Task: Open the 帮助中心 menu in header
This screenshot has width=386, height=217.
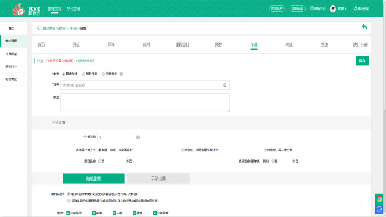Action: [x=317, y=9]
